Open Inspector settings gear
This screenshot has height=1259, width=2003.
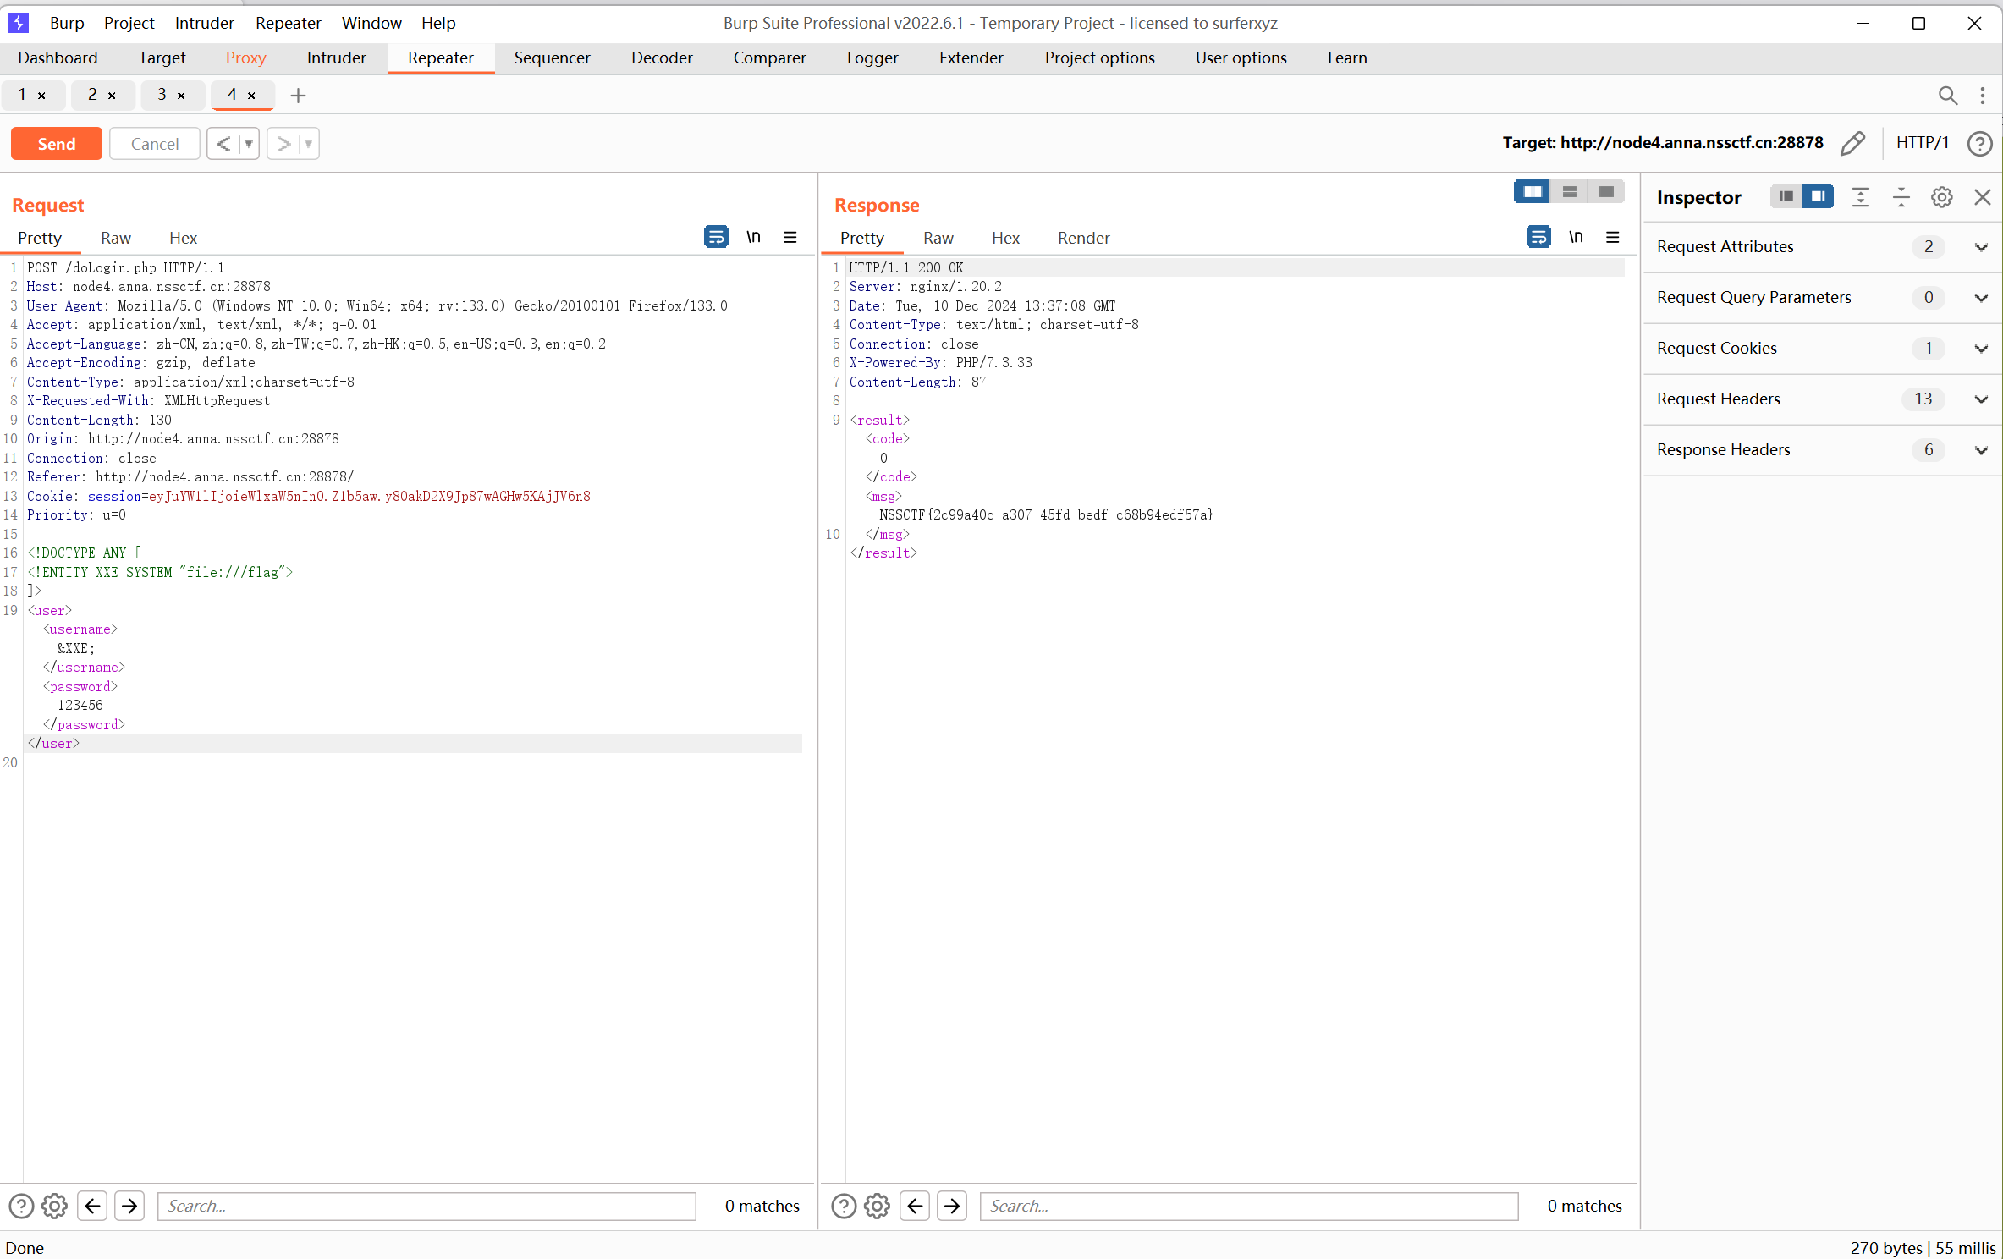[x=1941, y=197]
